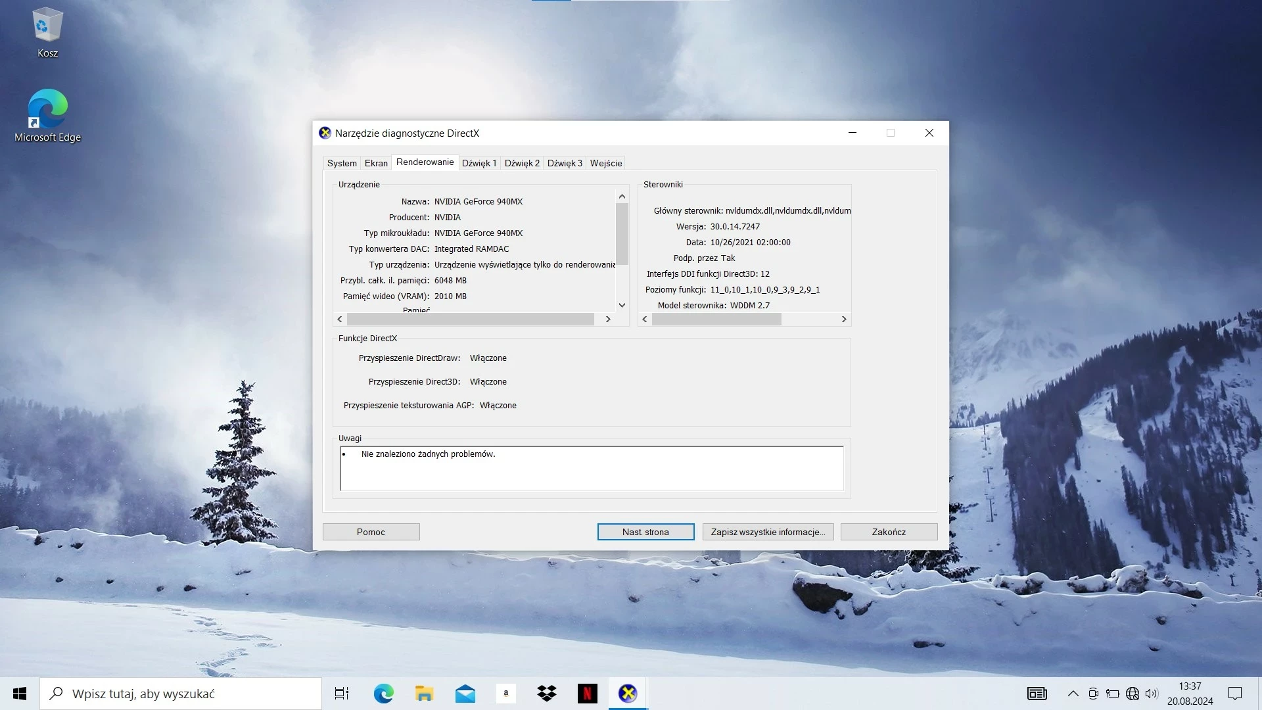Open the Amazon taskbar icon
The height and width of the screenshot is (710, 1262).
pyautogui.click(x=505, y=694)
